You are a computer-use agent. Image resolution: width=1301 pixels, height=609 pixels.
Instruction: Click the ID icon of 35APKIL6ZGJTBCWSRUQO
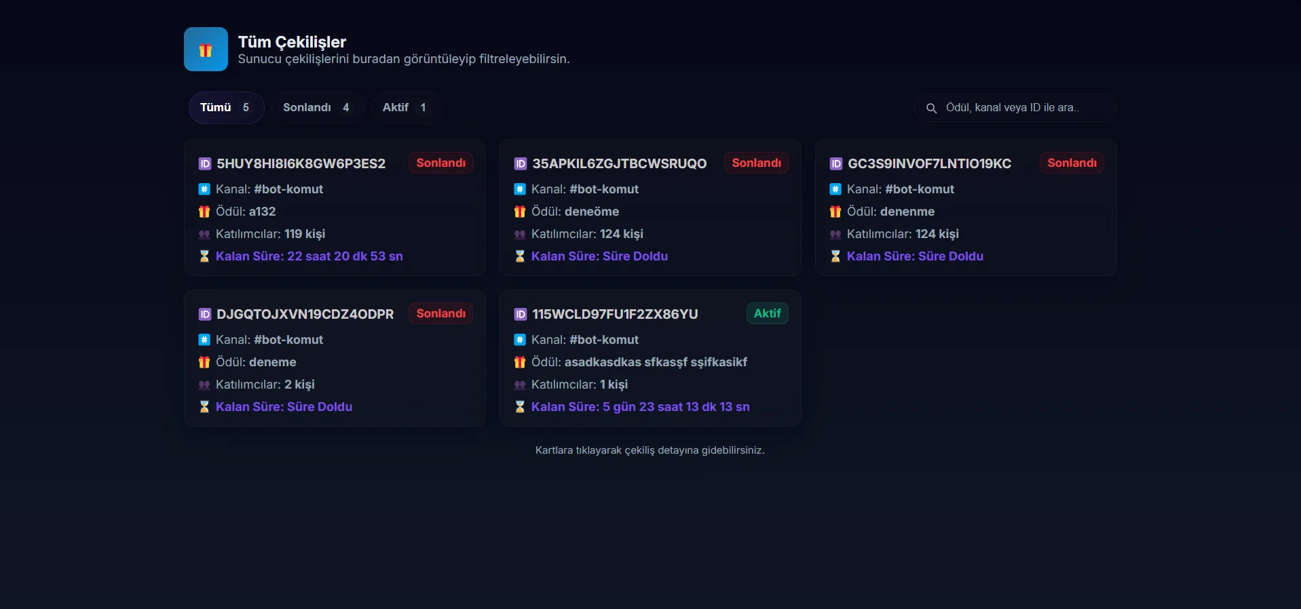pos(520,163)
